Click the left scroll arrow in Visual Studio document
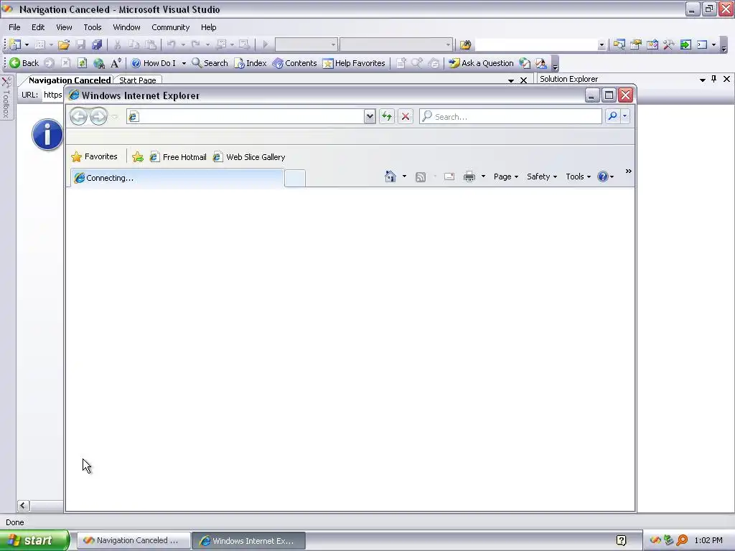735x551 pixels. pyautogui.click(x=23, y=506)
